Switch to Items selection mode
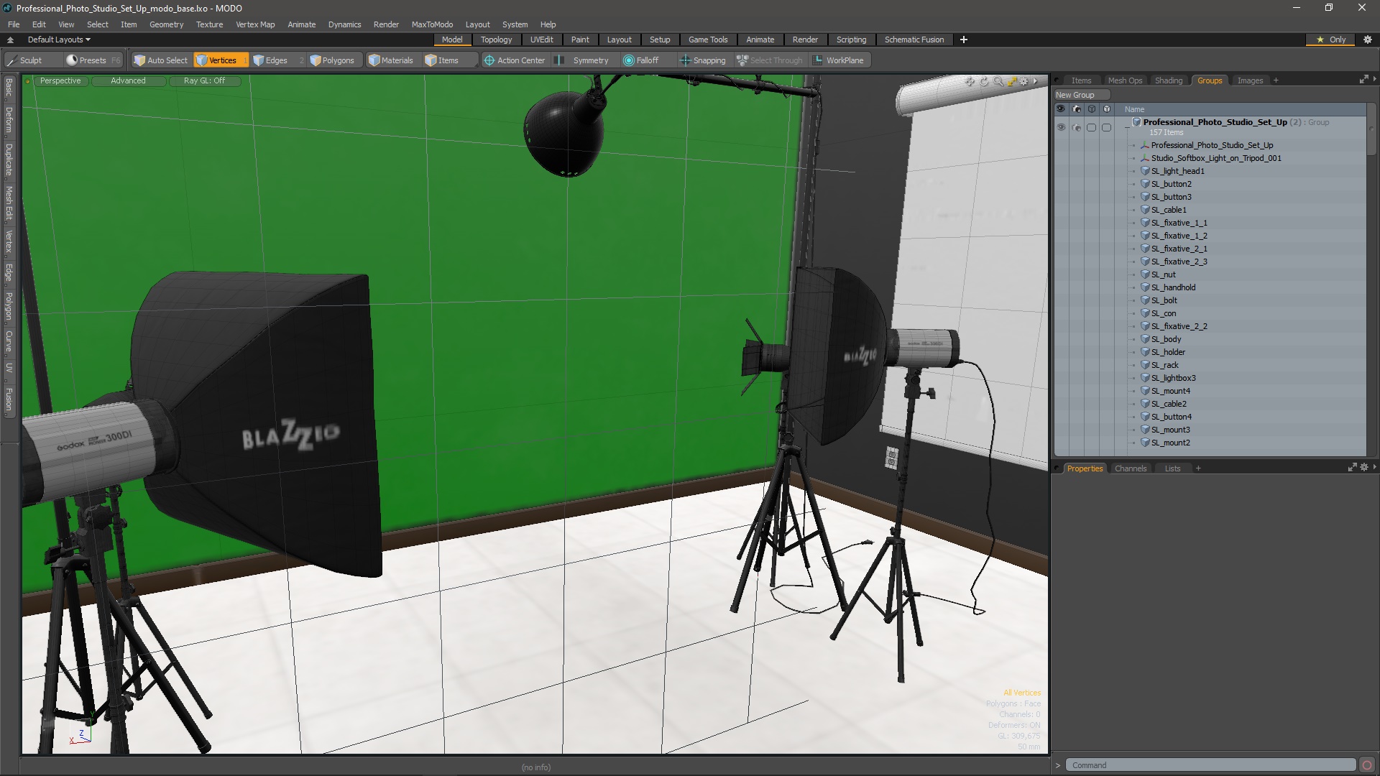 pyautogui.click(x=449, y=60)
